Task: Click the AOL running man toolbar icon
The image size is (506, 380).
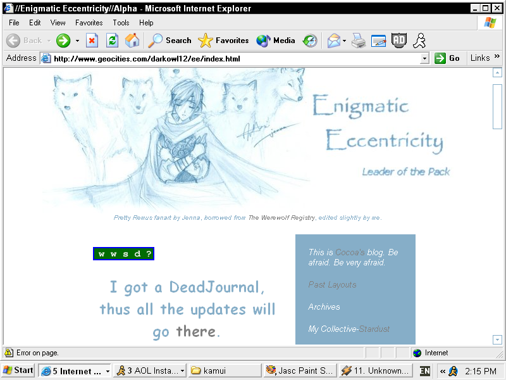Action: [419, 41]
